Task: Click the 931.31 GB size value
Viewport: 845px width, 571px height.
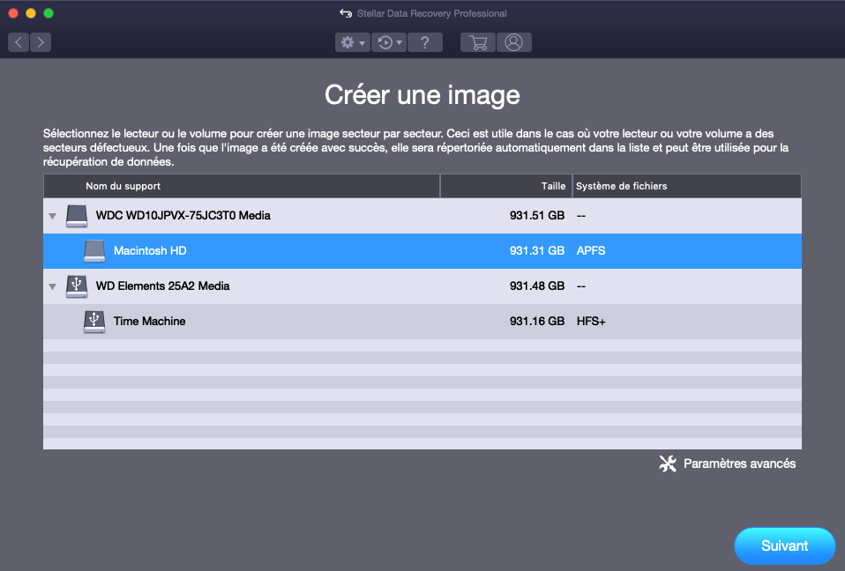Action: click(537, 251)
